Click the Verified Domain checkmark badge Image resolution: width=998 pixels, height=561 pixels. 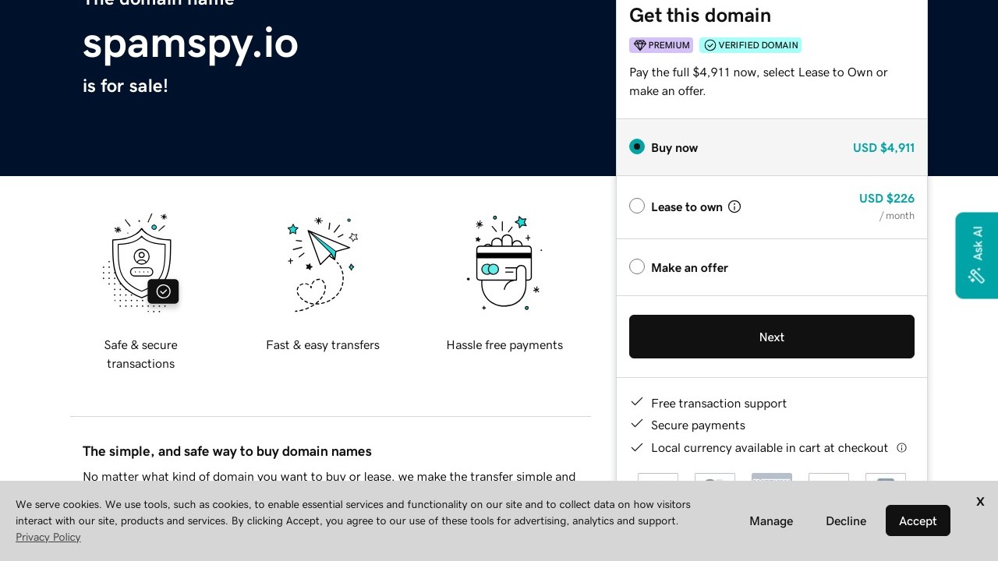(750, 45)
